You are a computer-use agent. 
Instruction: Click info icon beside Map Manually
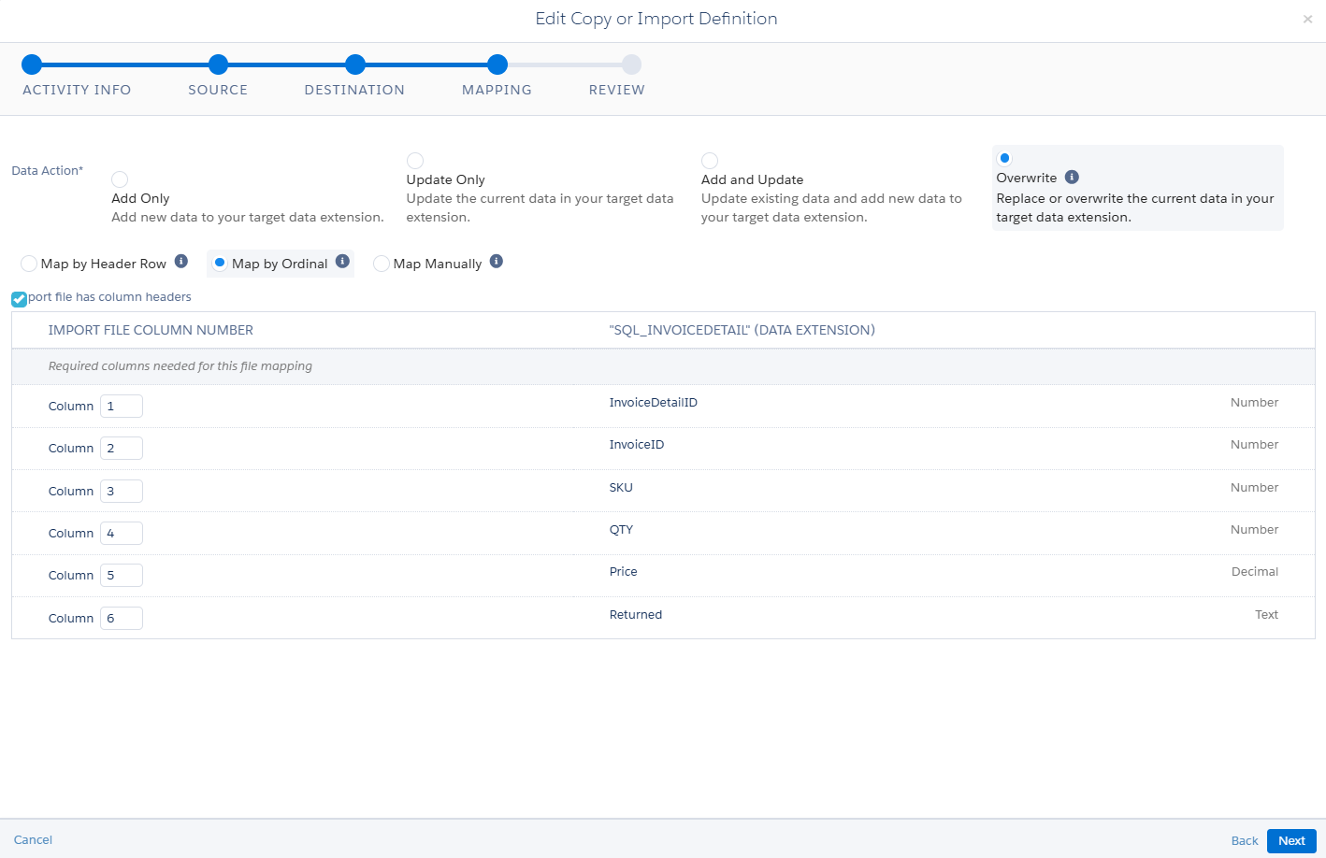tap(497, 262)
